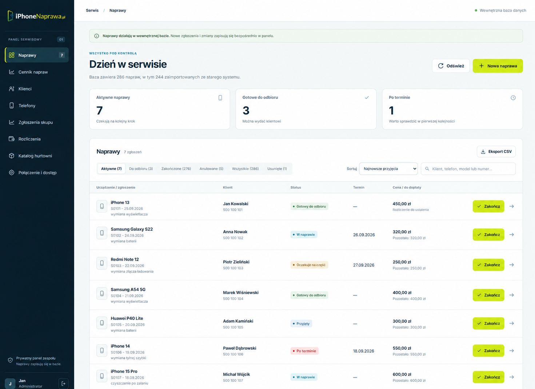Open iPhone 14 details via arrow
This screenshot has height=389, width=535.
(512, 351)
